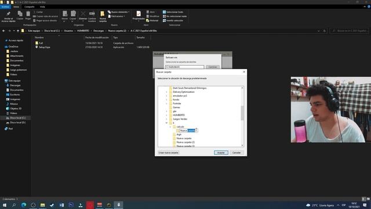Click No seleccionar nada
The width and height of the screenshot is (371, 209).
(x=174, y=16)
